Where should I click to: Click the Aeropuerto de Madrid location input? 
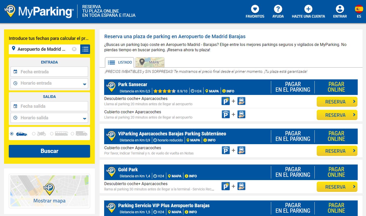[44, 49]
